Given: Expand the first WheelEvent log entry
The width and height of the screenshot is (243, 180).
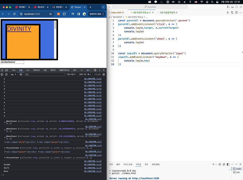Looking at the screenshot, I should 5,122.
